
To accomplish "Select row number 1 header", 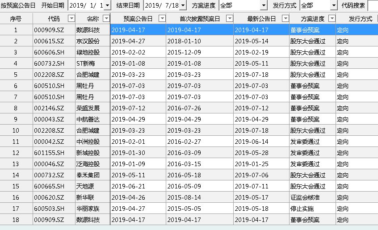I will coord(16,30).
